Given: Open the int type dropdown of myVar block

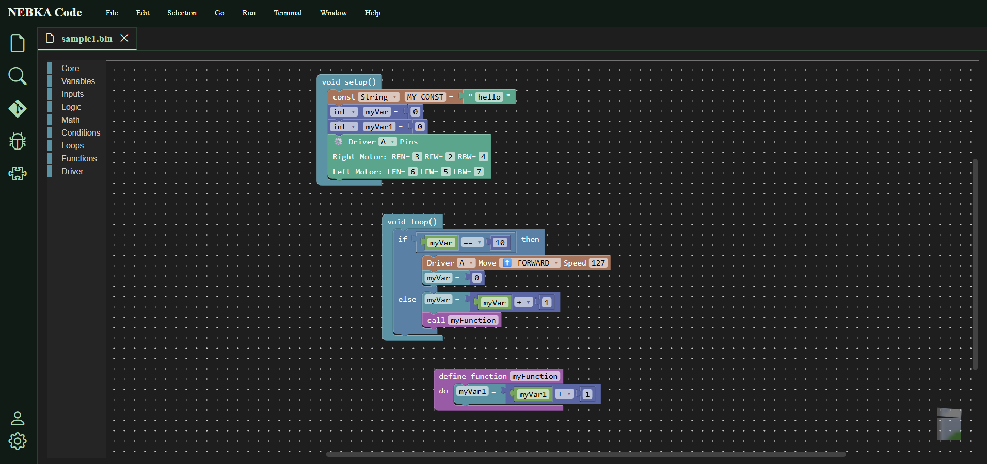Looking at the screenshot, I should [x=352, y=111].
